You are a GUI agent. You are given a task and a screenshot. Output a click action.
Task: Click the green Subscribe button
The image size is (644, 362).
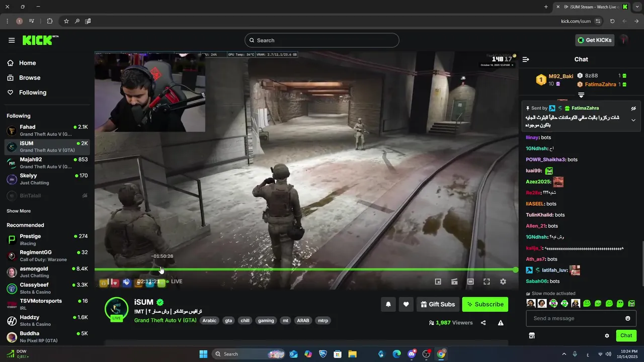pyautogui.click(x=485, y=304)
